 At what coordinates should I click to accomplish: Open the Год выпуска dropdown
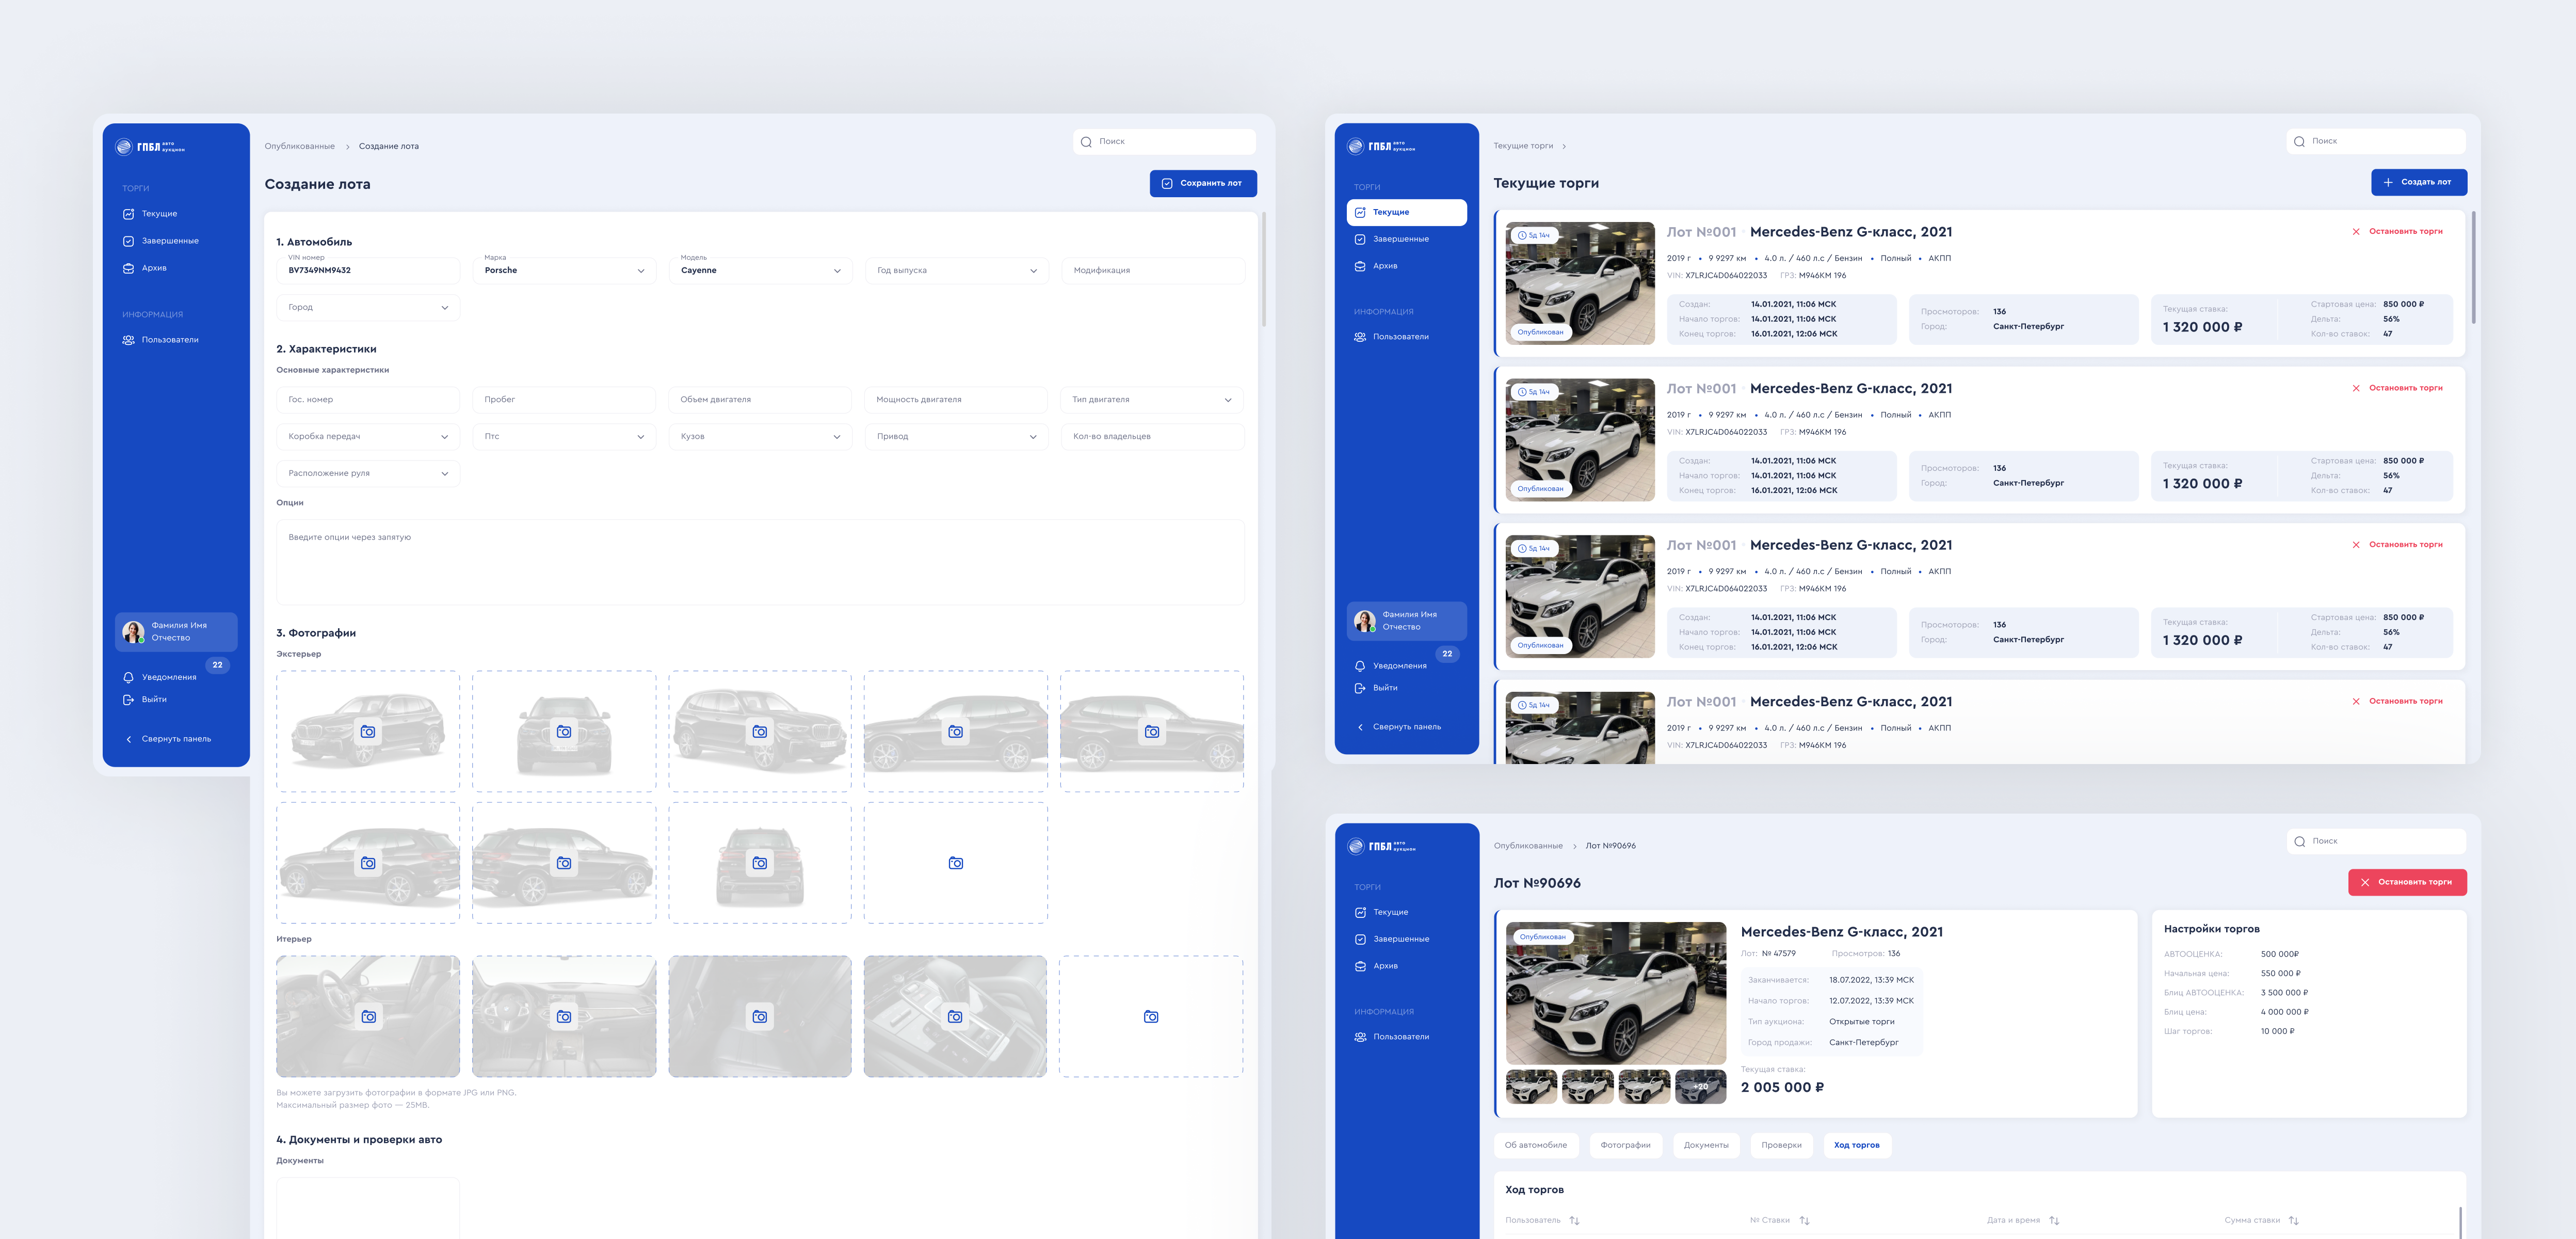point(956,270)
